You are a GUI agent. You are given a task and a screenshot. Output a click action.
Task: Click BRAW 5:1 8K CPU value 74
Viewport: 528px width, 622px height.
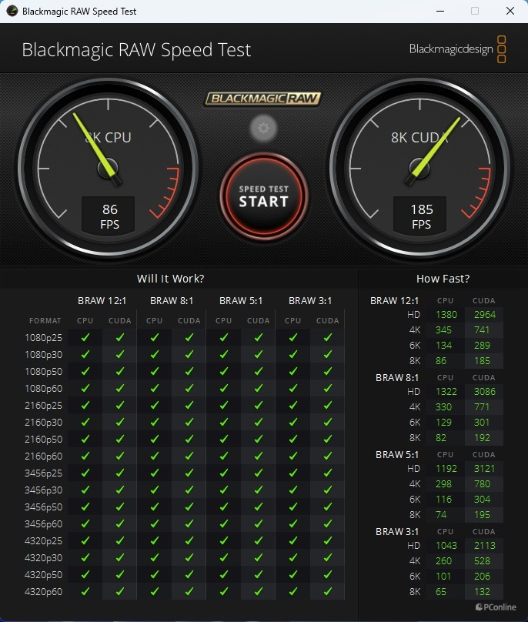[x=441, y=515]
